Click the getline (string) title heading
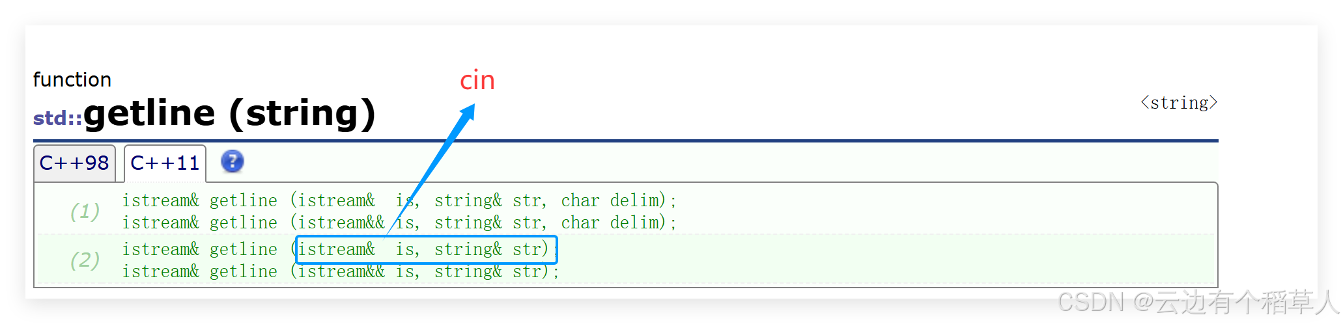This screenshot has height=324, width=1343. click(229, 113)
